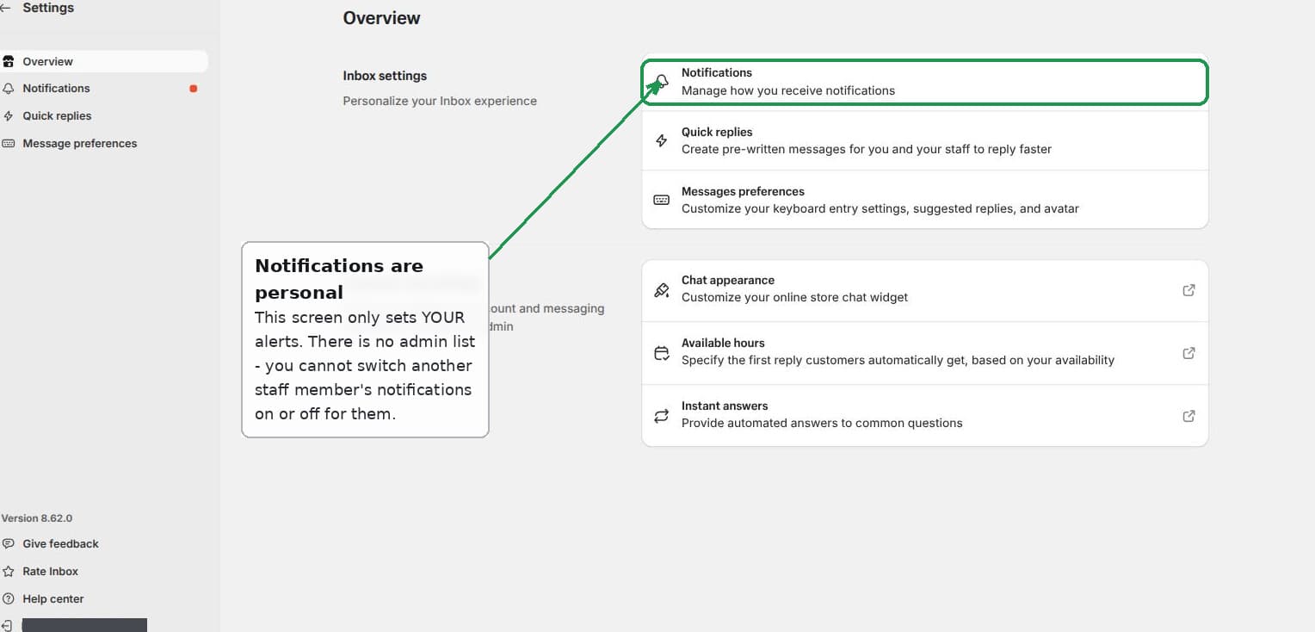This screenshot has width=1315, height=632.
Task: Click the loop arrows icon for Instant answers
Action: [x=661, y=416]
